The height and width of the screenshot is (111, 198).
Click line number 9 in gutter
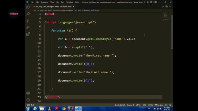click(40, 39)
